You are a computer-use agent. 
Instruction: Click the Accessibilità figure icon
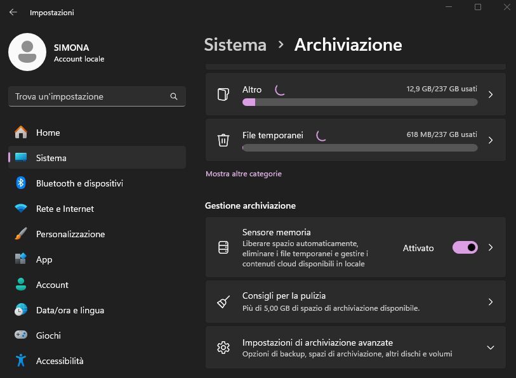pos(21,360)
